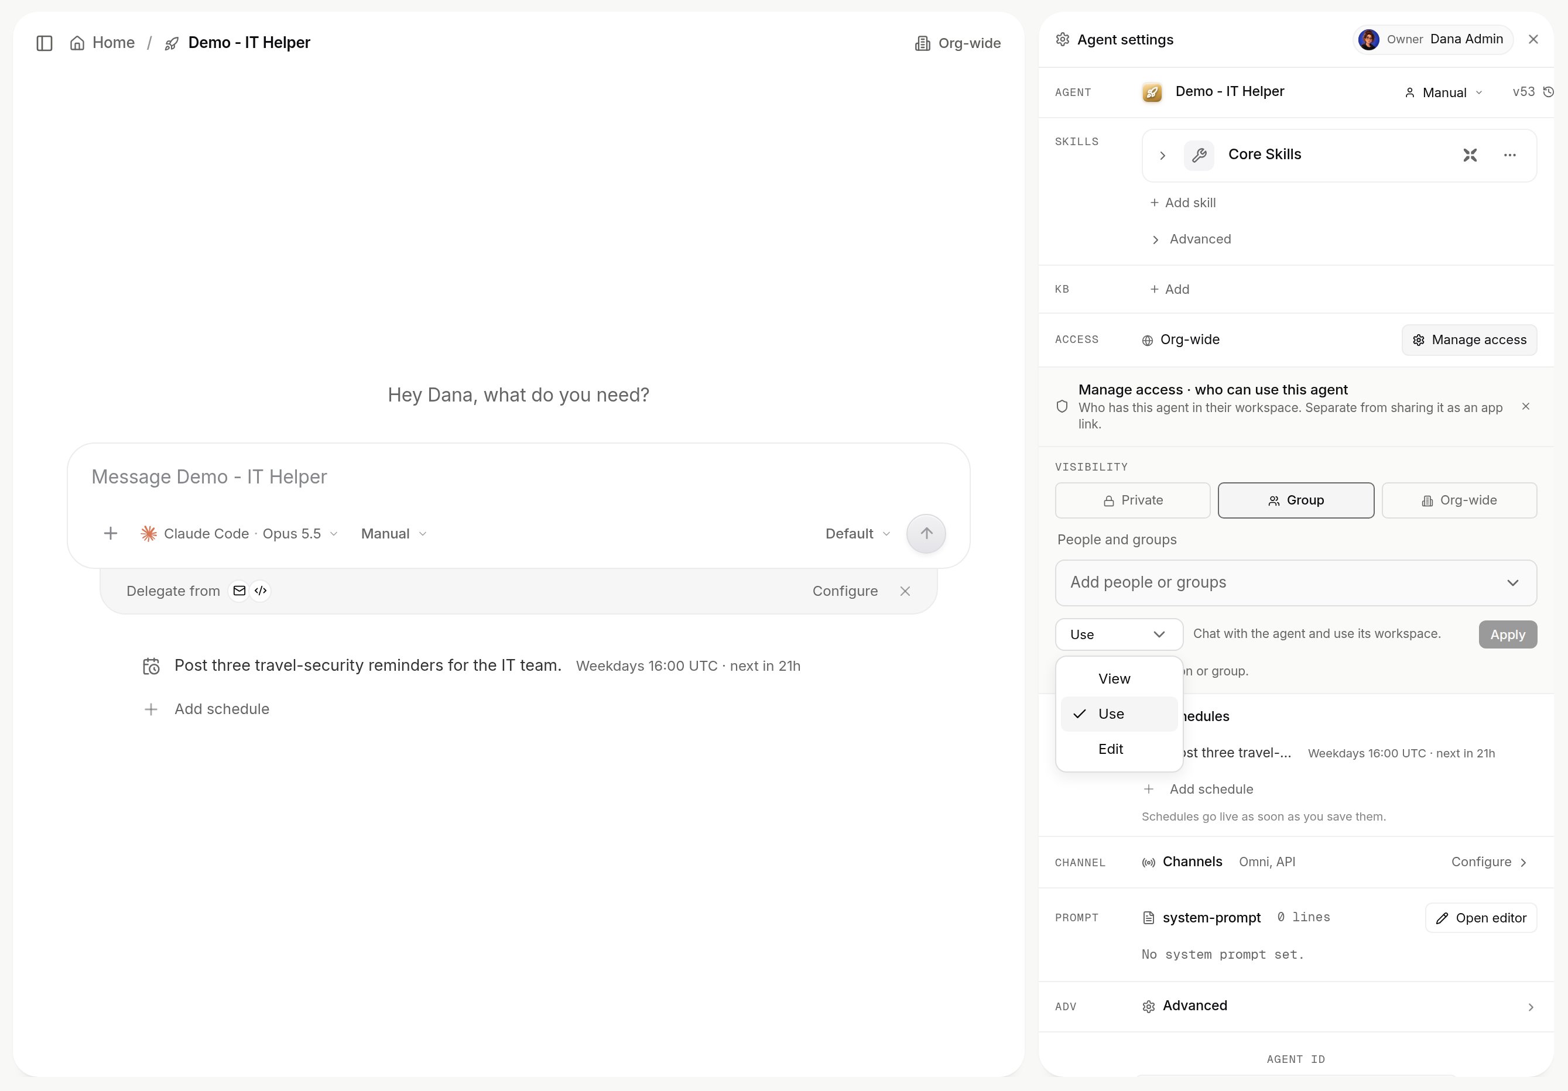The image size is (1568, 1091).
Task: Open the Add people or groups dropdown
Action: (x=1296, y=583)
